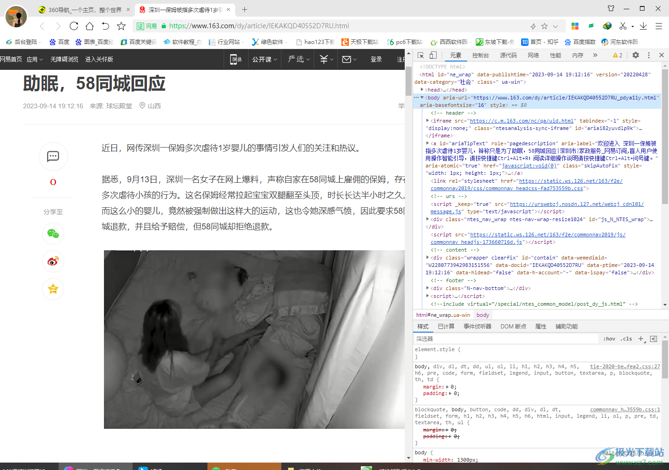The height and width of the screenshot is (470, 669).
Task: Expand the div wrapper clearfix node
Action: 427,258
